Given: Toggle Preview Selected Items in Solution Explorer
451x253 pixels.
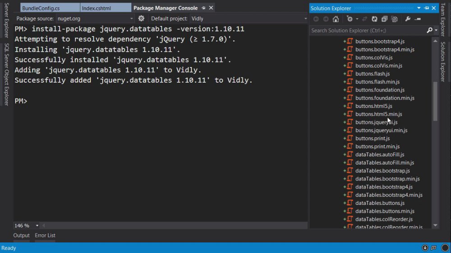Looking at the screenshot, I should click(418, 19).
